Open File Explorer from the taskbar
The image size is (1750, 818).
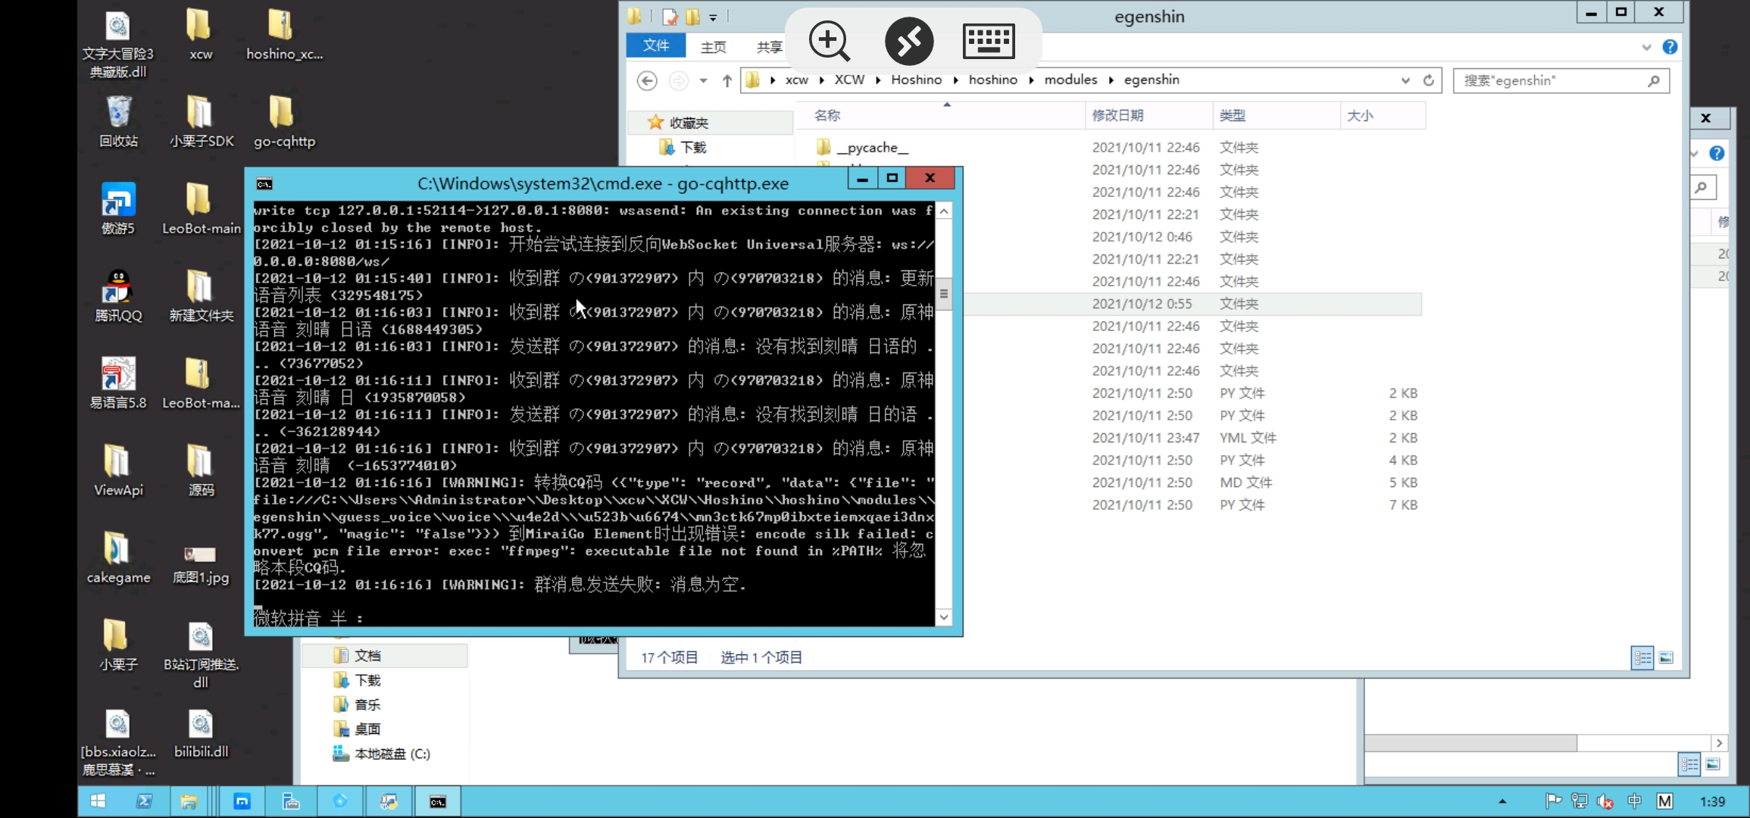coord(189,801)
